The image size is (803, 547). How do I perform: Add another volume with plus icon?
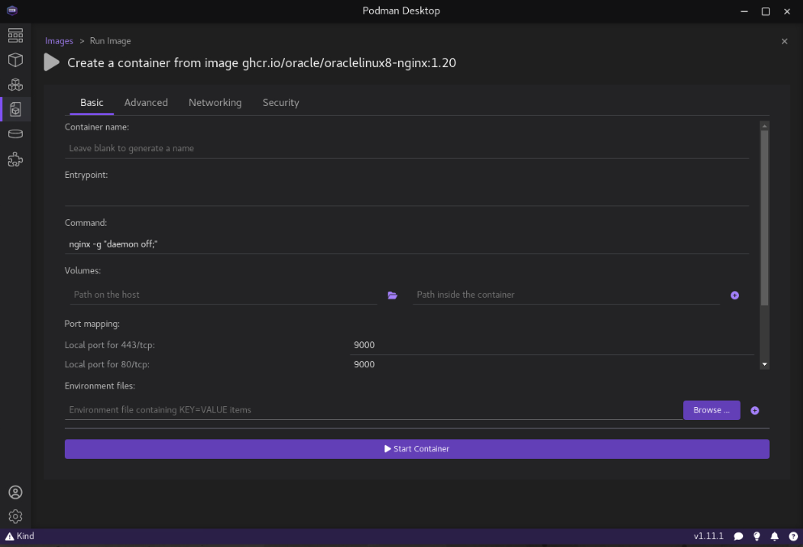click(734, 295)
